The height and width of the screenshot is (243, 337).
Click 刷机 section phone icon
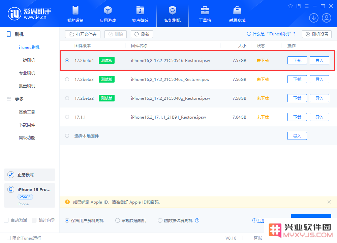9,34
